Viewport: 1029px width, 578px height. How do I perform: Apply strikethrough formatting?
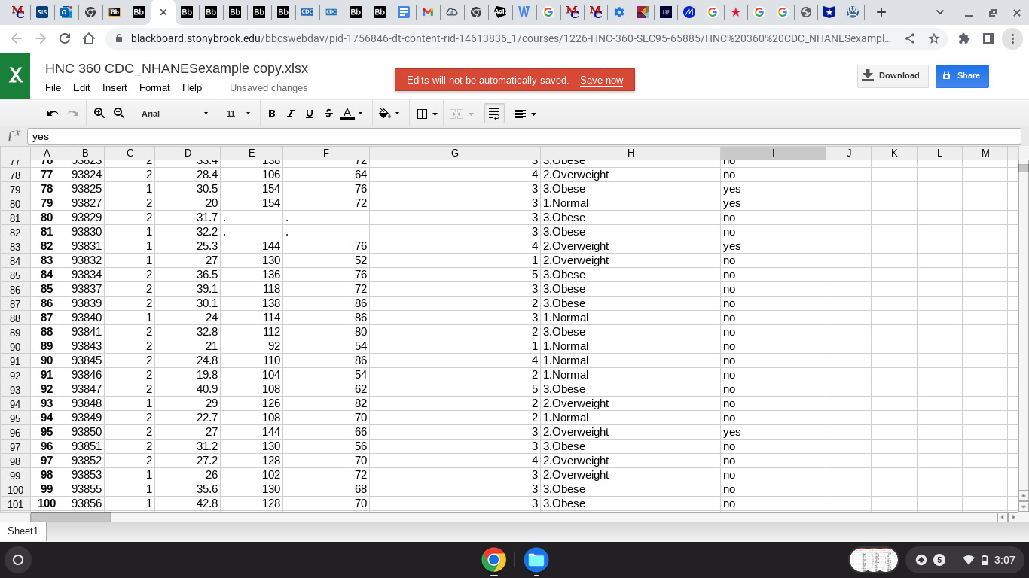(328, 114)
